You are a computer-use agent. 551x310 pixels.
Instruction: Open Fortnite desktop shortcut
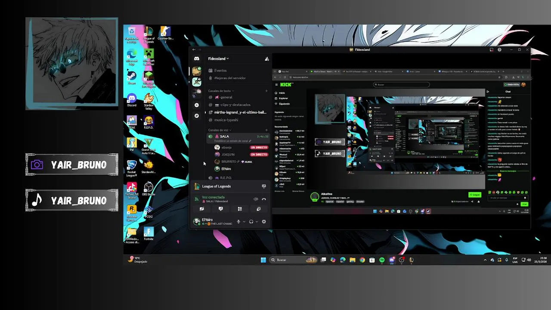(x=149, y=234)
